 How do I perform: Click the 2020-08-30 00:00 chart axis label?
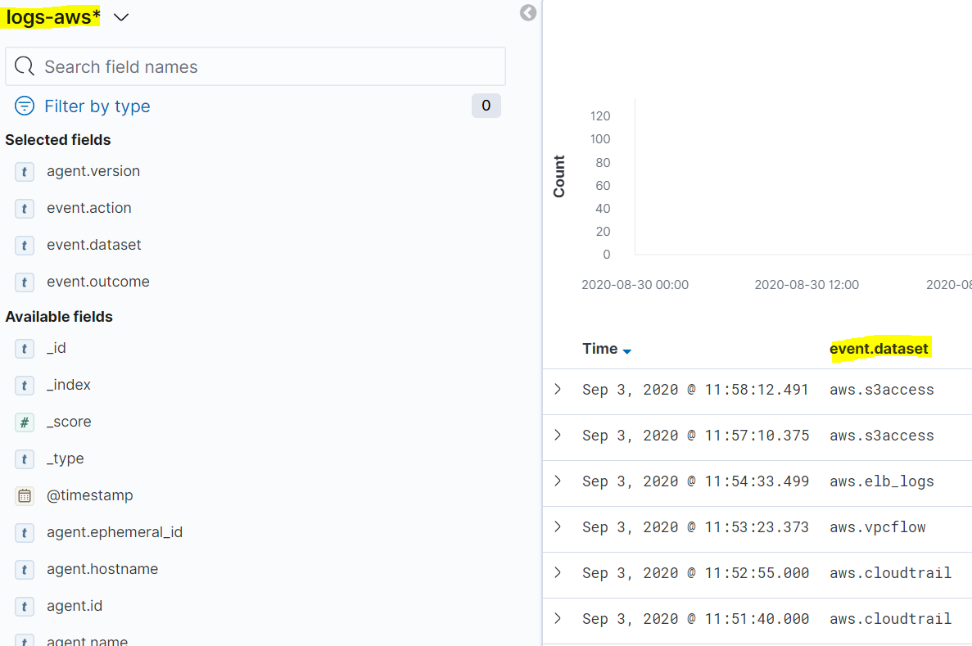point(635,285)
